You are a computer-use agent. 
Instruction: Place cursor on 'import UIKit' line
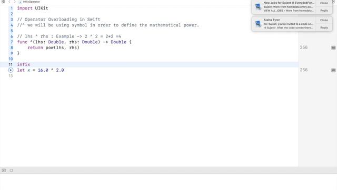point(33,8)
